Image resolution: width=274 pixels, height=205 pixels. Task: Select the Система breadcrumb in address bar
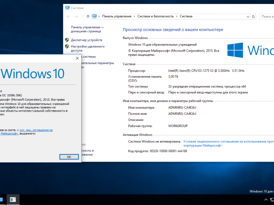click(186, 16)
